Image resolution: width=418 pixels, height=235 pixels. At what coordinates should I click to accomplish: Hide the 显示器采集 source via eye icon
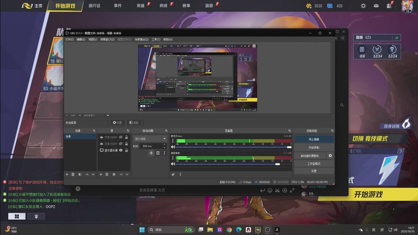(x=121, y=150)
